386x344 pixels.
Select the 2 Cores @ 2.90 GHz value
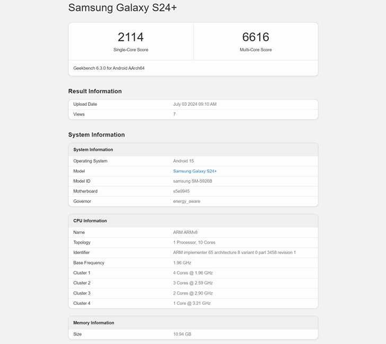tap(193, 293)
